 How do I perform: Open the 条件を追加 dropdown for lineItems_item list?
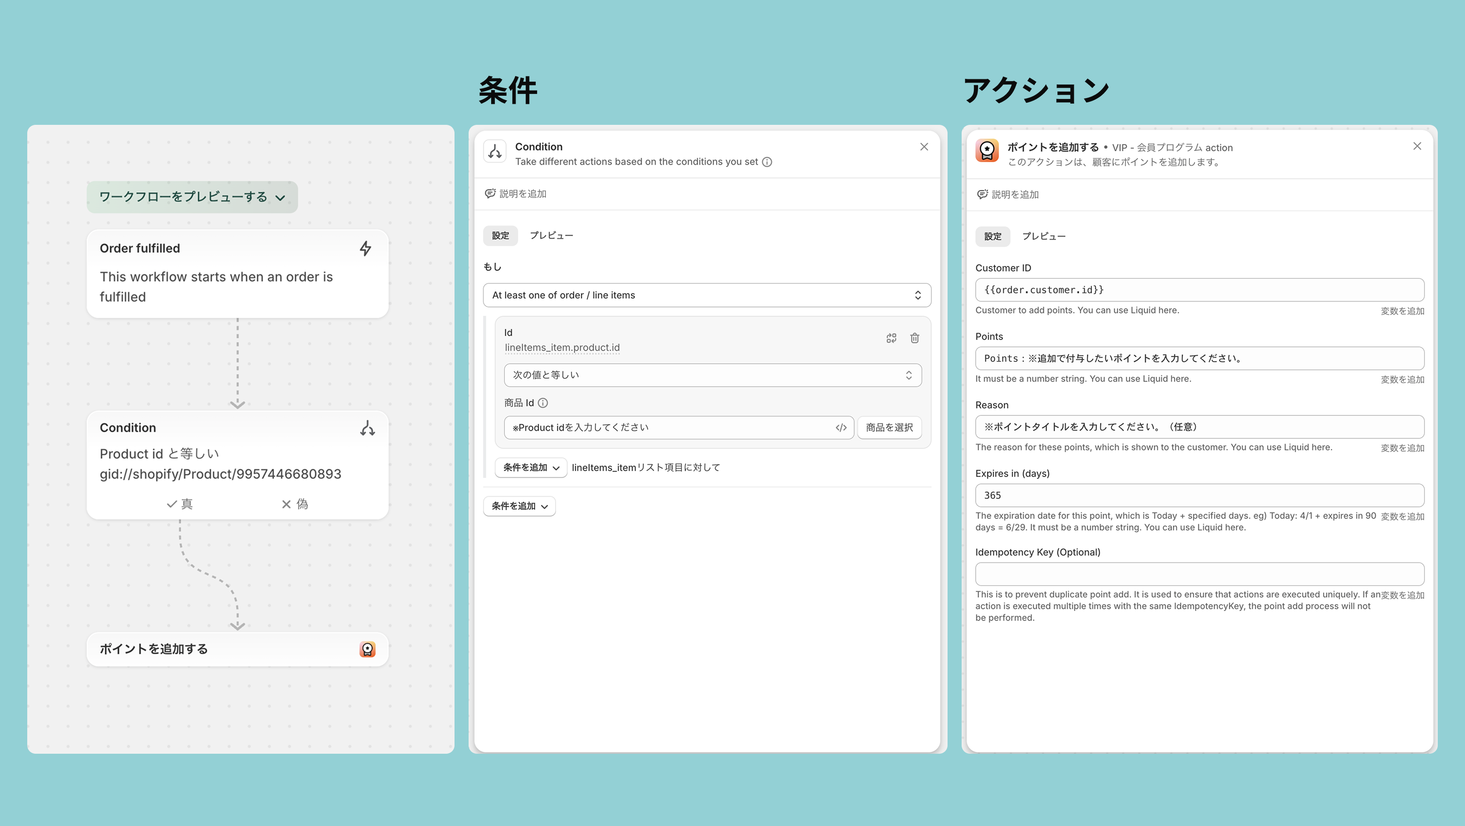(531, 467)
